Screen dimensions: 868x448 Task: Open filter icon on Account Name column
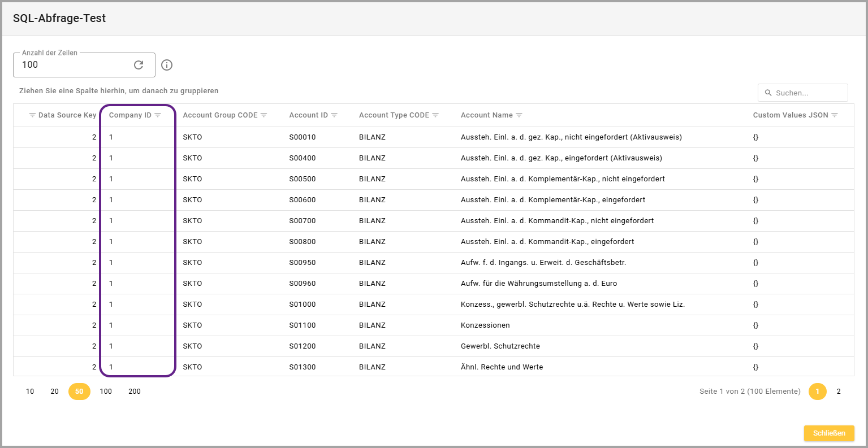click(x=519, y=115)
